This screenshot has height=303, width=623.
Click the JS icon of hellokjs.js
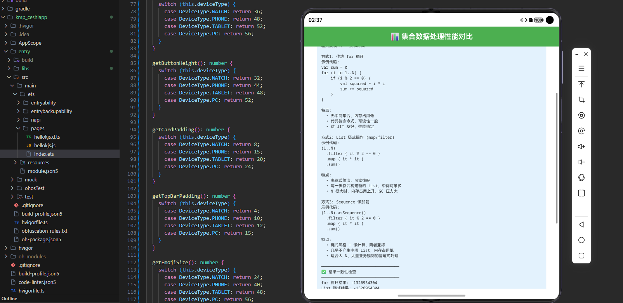[29, 146]
